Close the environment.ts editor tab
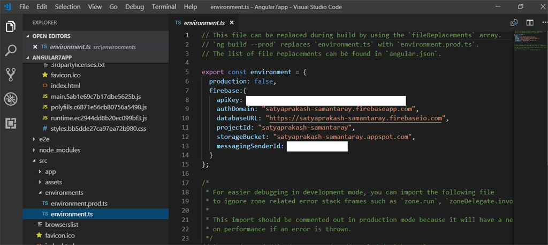The height and width of the screenshot is (245, 548). tap(231, 23)
